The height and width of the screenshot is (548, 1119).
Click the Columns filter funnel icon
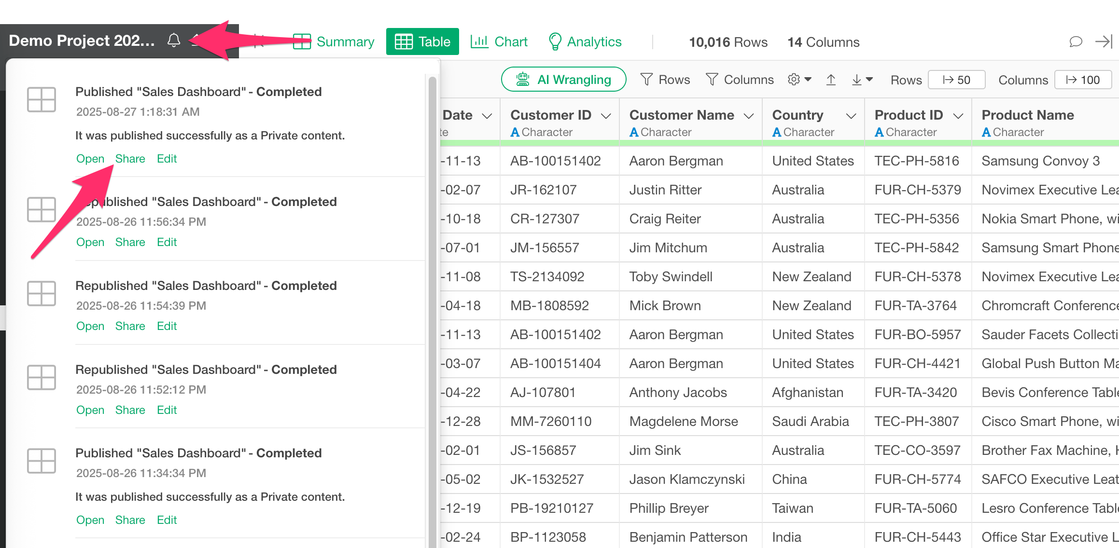pyautogui.click(x=712, y=80)
